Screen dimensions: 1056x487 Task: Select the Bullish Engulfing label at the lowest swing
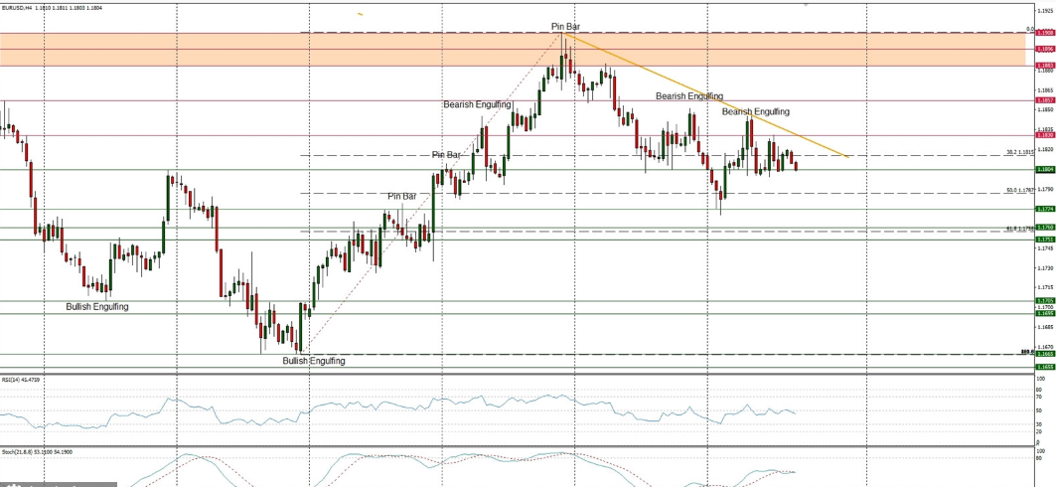(x=314, y=361)
